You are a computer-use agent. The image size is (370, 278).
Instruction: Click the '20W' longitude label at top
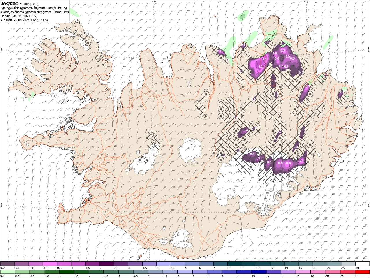coord(154,1)
